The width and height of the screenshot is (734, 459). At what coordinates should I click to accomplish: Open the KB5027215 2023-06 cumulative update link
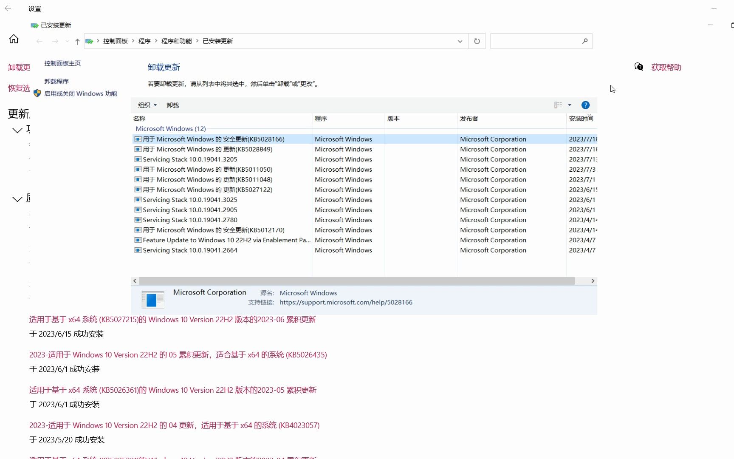pos(173,320)
